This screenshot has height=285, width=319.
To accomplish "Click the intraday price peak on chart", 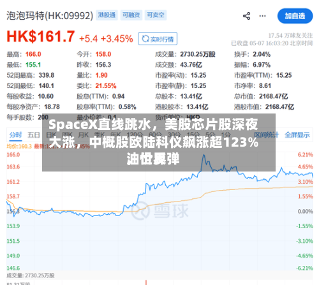I will 204,156.
